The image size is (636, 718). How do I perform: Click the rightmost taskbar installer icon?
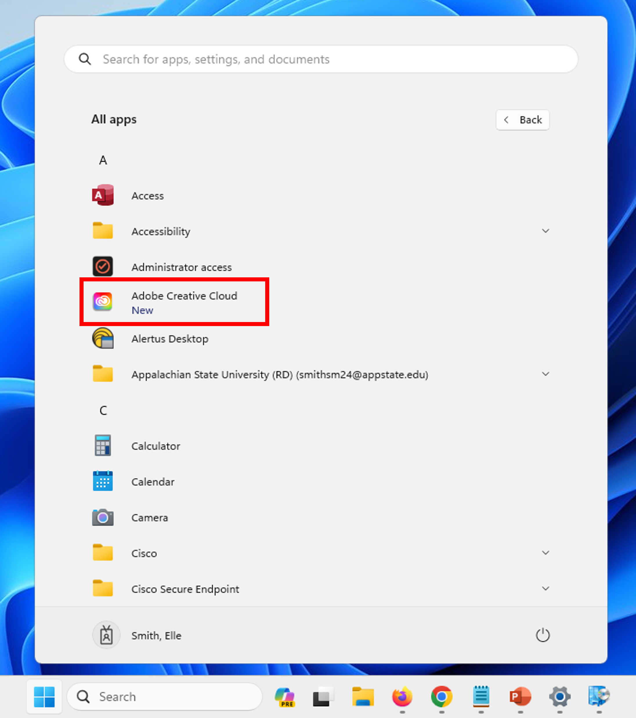(599, 697)
